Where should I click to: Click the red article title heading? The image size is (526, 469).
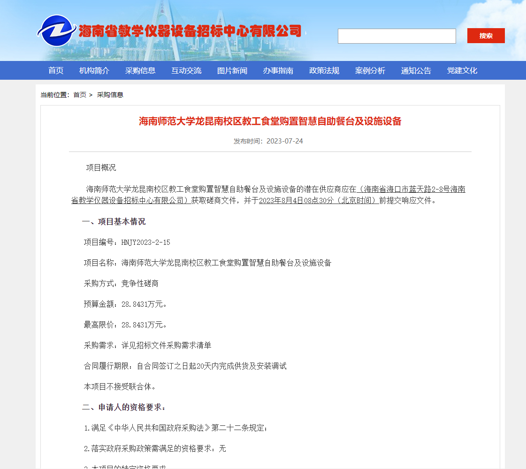pyautogui.click(x=270, y=121)
